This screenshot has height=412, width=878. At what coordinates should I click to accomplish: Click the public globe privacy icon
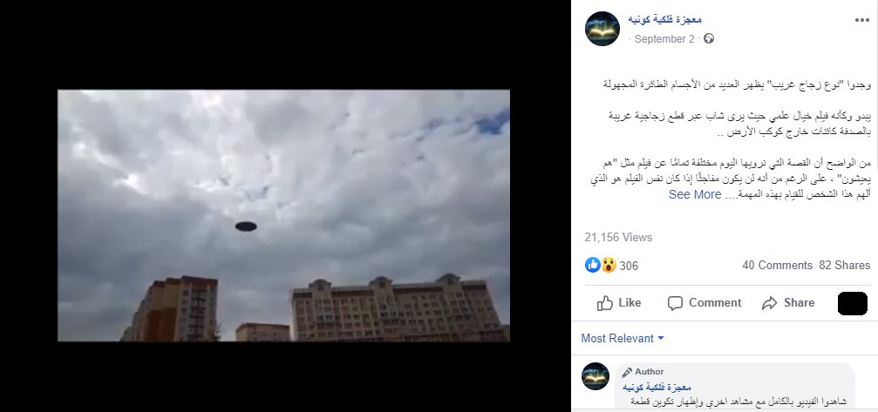pos(708,38)
